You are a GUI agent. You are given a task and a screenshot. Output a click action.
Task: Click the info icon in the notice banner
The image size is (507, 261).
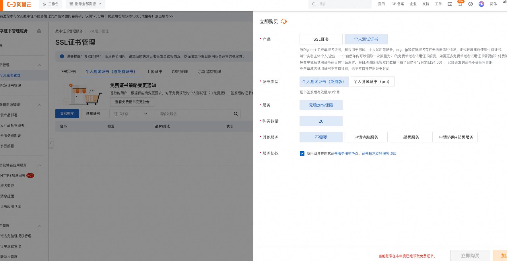click(x=62, y=56)
